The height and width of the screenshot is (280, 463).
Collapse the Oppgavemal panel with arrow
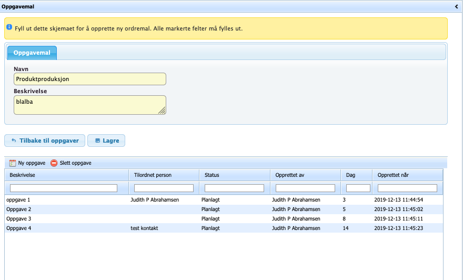tap(457, 6)
